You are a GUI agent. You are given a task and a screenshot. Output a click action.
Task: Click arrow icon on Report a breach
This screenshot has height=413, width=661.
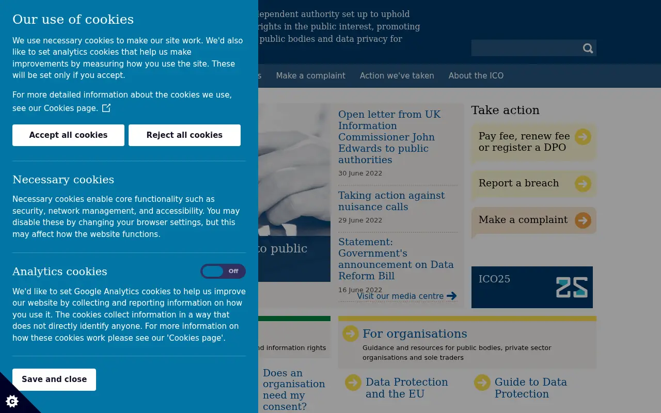coord(583,184)
